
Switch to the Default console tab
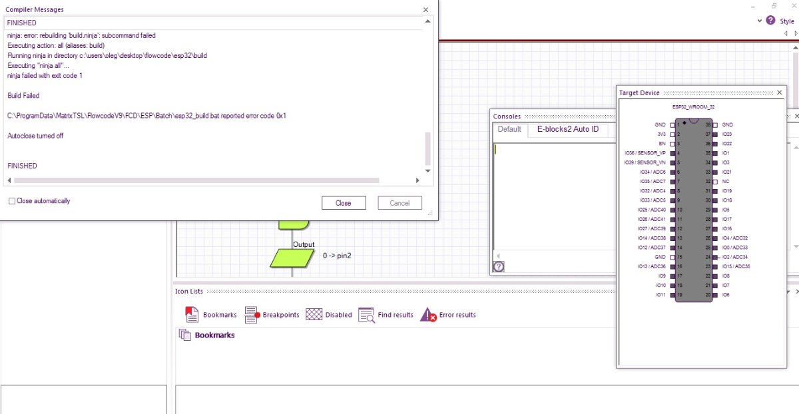click(509, 129)
